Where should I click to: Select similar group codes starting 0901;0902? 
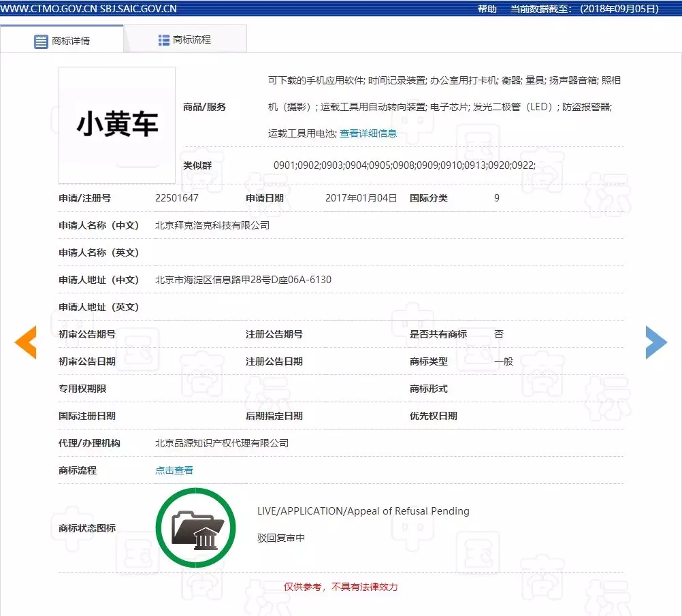pos(404,165)
